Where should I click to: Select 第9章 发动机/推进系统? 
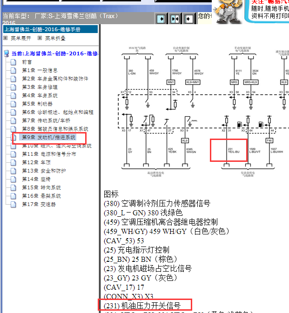49,137
